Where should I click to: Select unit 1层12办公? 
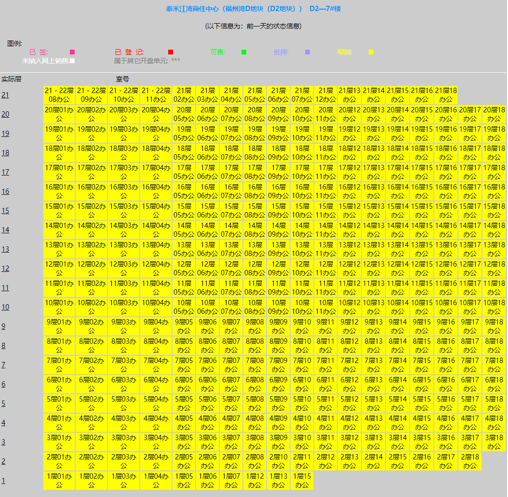[x=254, y=481]
